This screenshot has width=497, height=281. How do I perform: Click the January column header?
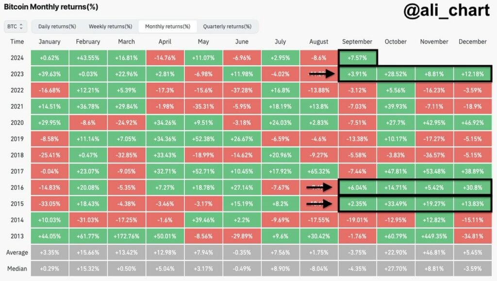point(49,42)
